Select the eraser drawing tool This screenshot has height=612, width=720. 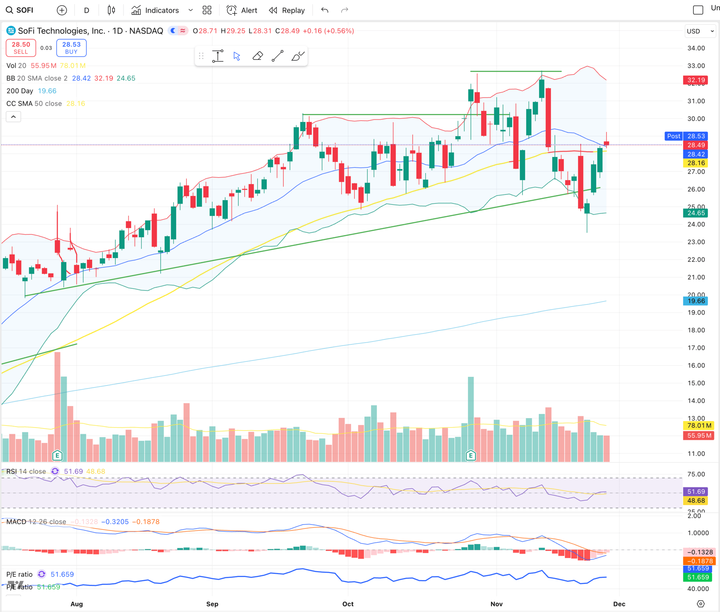tap(257, 56)
